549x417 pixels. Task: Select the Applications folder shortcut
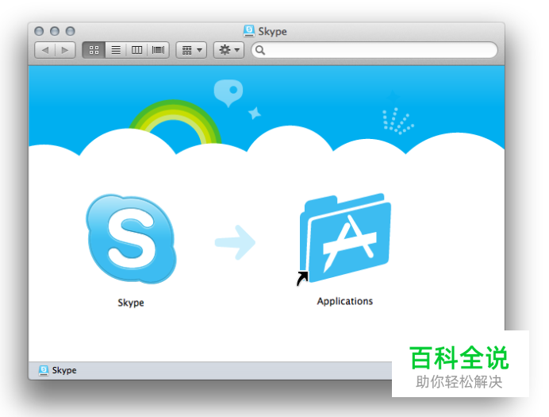(x=344, y=239)
